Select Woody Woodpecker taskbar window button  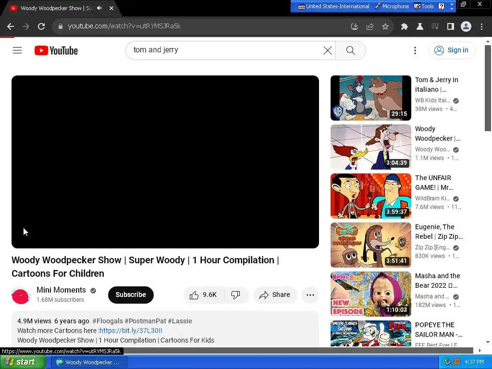click(x=89, y=362)
